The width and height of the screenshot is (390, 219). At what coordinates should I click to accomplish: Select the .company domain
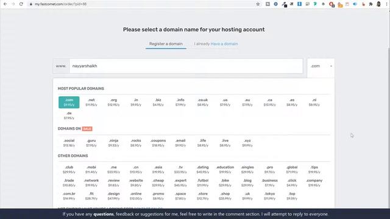coord(314,182)
